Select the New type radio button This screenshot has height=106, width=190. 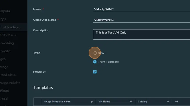[x=95, y=53]
